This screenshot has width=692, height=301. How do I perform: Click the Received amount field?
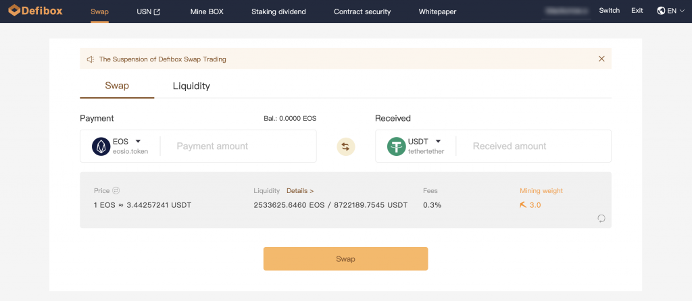[x=530, y=146]
